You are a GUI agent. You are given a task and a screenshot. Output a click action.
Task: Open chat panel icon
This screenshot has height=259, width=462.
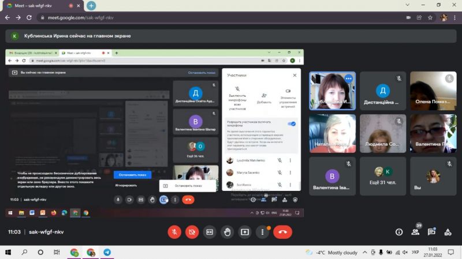pyautogui.click(x=431, y=232)
